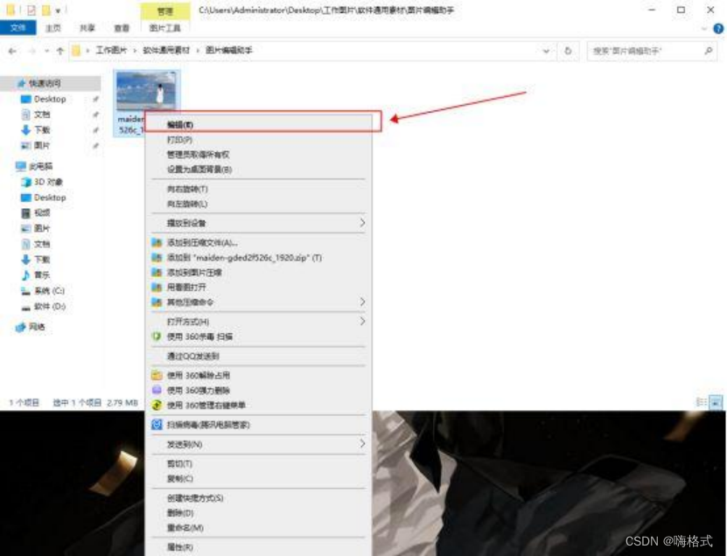The image size is (727, 556).
Task: Switch to large icons view in status bar
Action: (717, 402)
